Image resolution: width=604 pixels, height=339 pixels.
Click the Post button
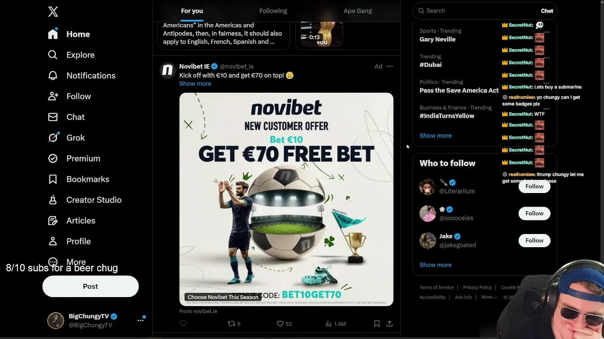(91, 286)
